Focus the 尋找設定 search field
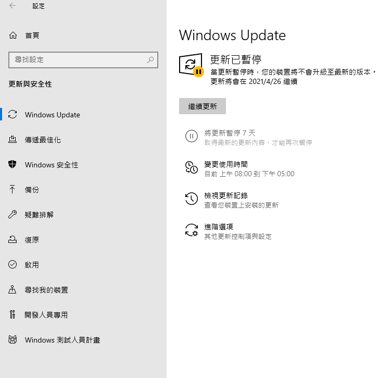The height and width of the screenshot is (378, 391). 83,60
